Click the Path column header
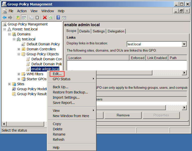192x151 pixels. coord(178,58)
